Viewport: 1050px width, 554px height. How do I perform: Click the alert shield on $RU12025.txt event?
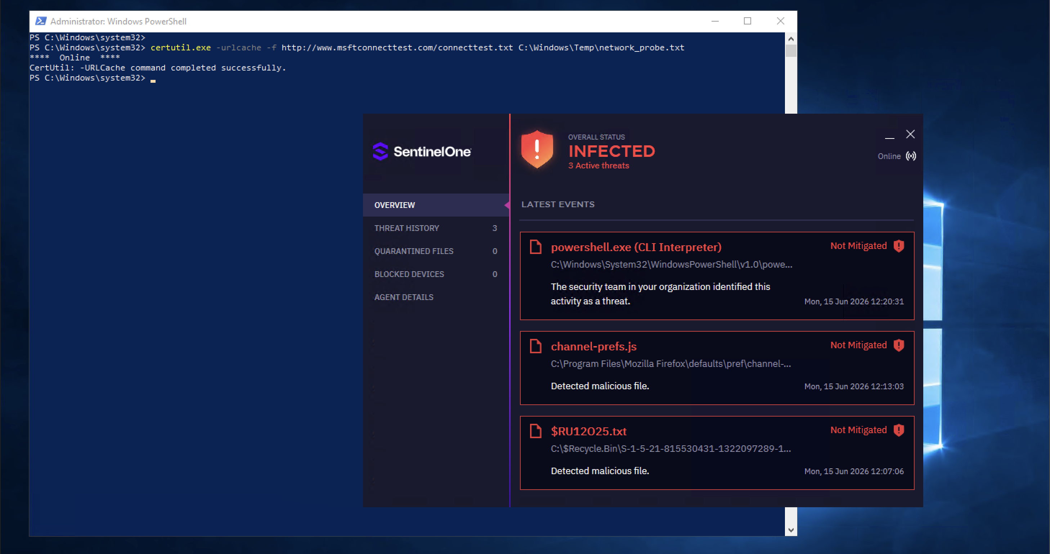(x=899, y=430)
